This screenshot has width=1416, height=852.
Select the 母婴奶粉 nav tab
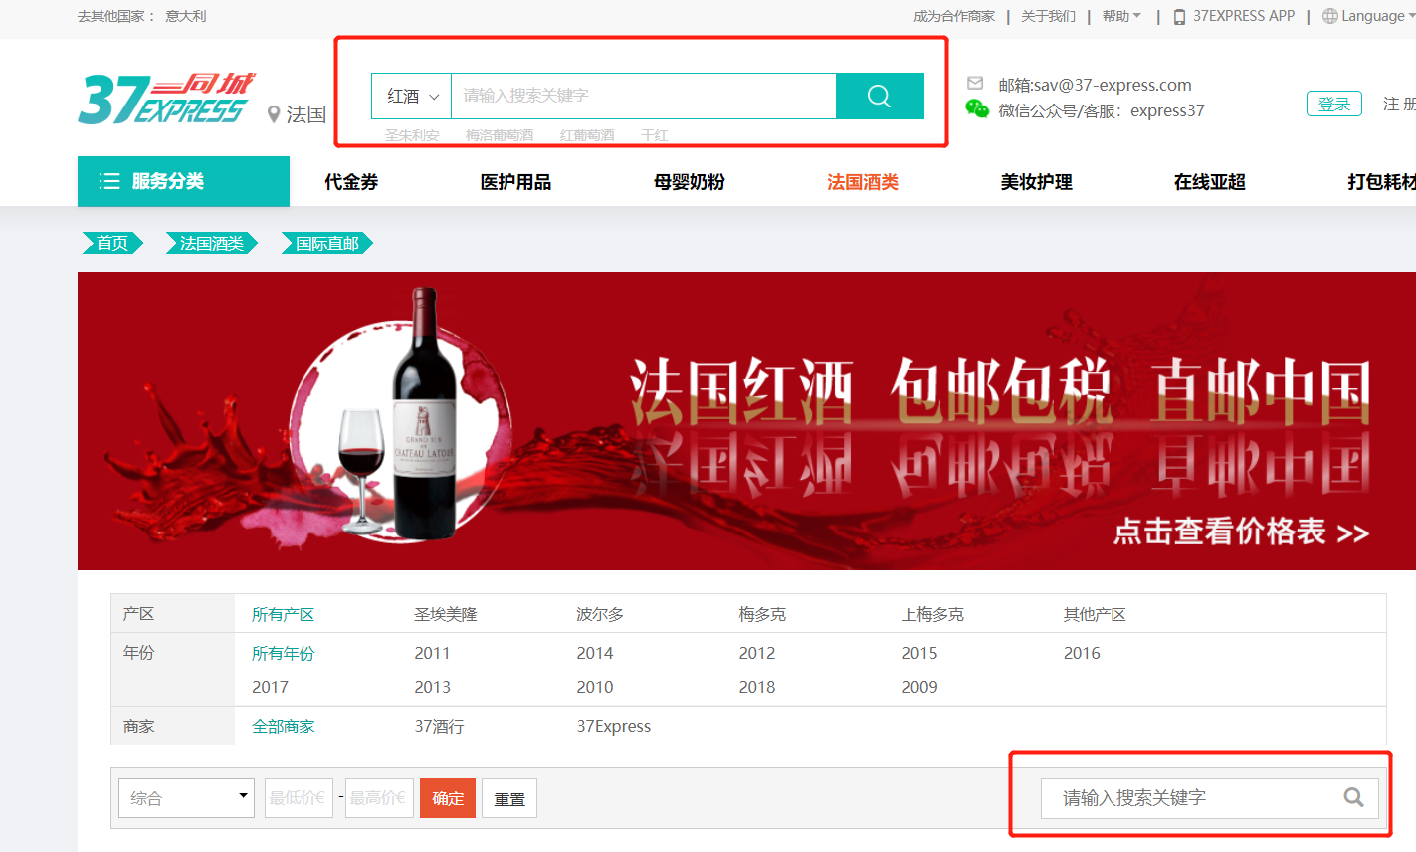(x=689, y=182)
